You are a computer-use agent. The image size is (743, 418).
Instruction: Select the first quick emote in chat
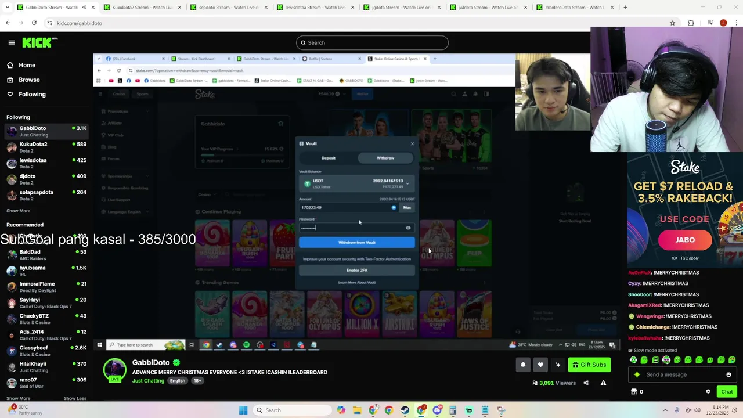pos(633,360)
